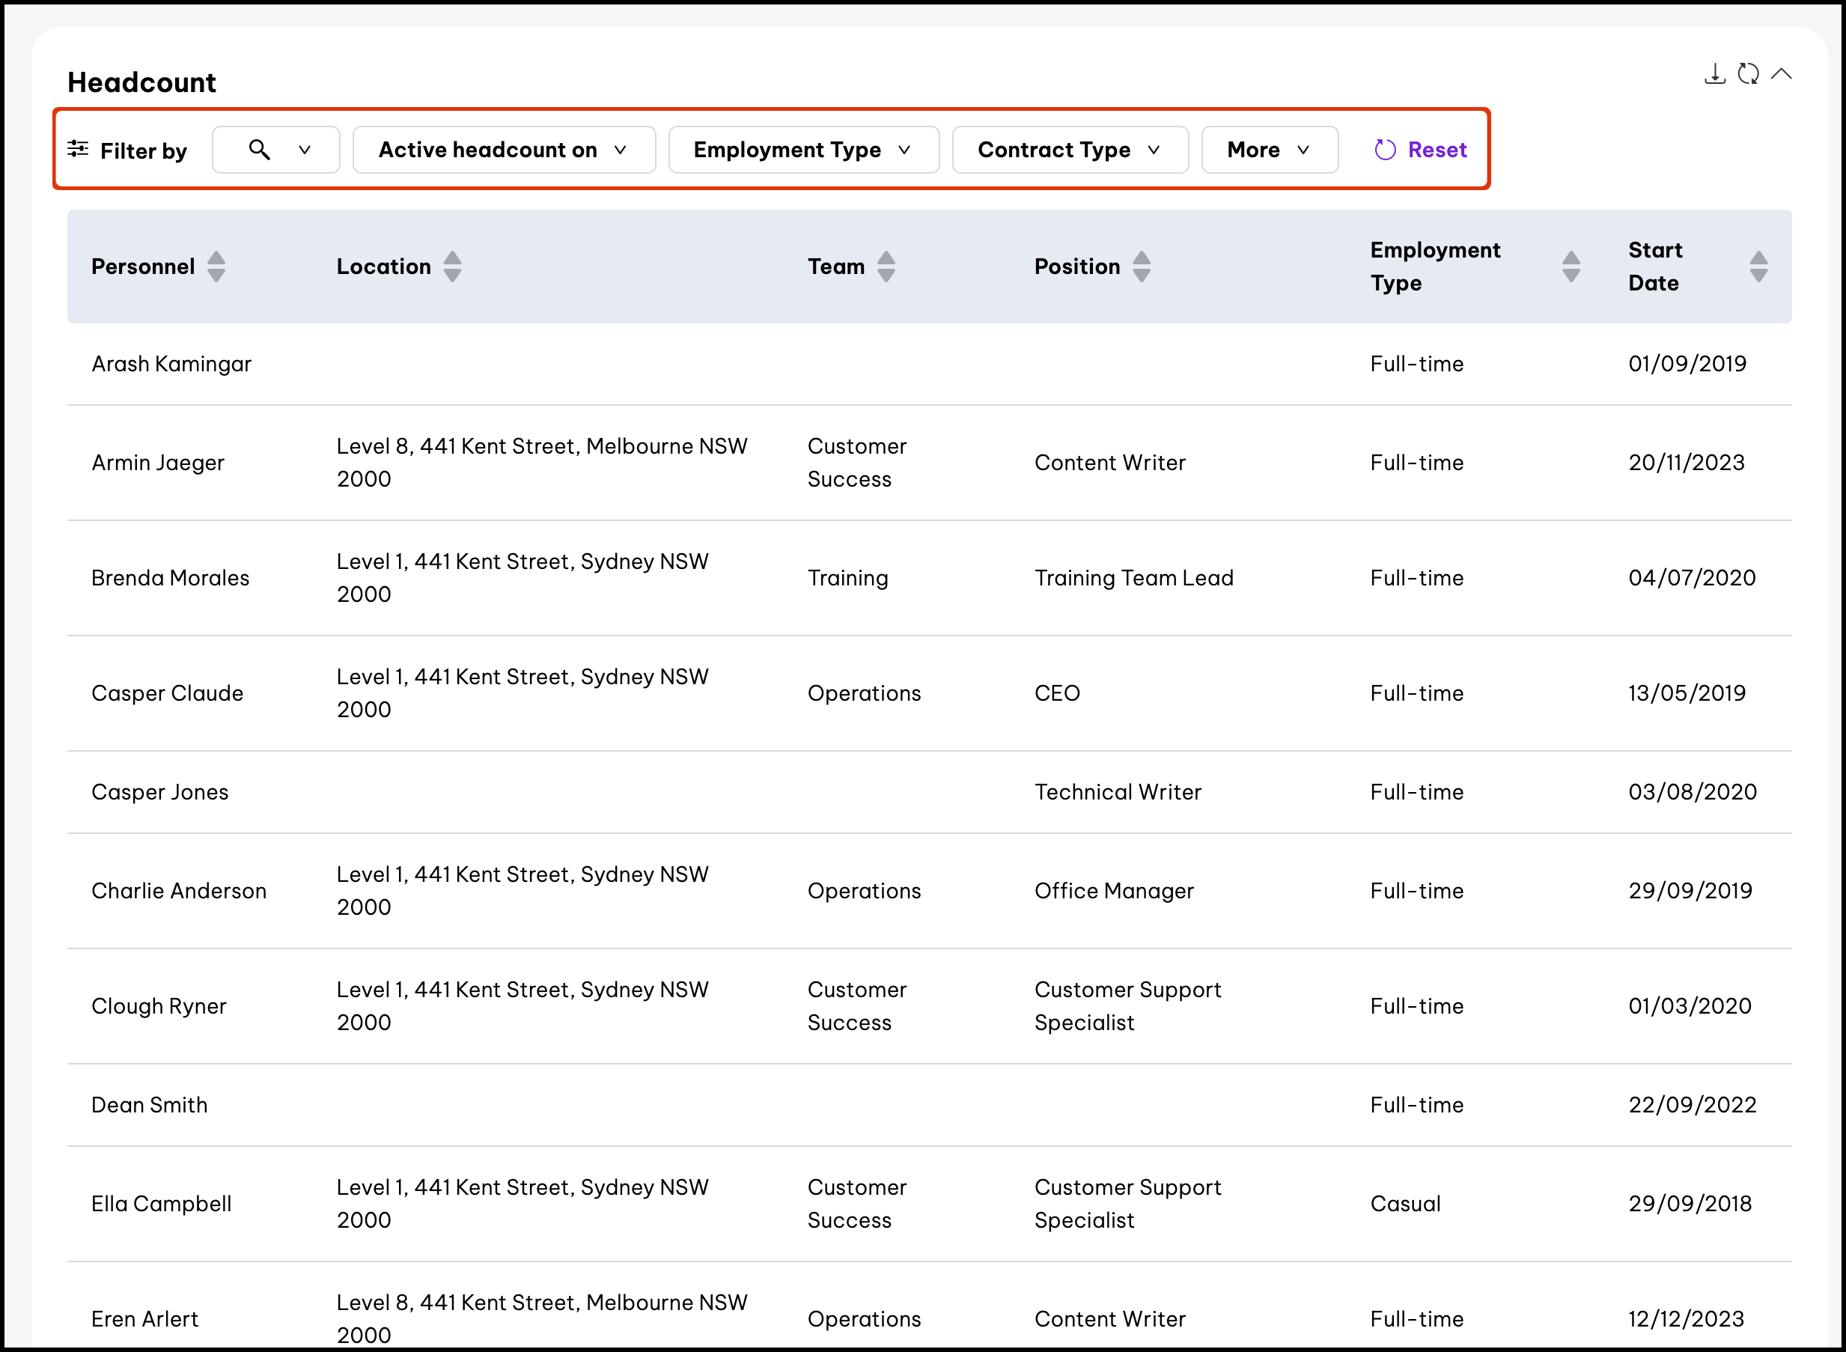Click Operations team in Casper Claude row
The height and width of the screenshot is (1352, 1846).
pos(864,693)
